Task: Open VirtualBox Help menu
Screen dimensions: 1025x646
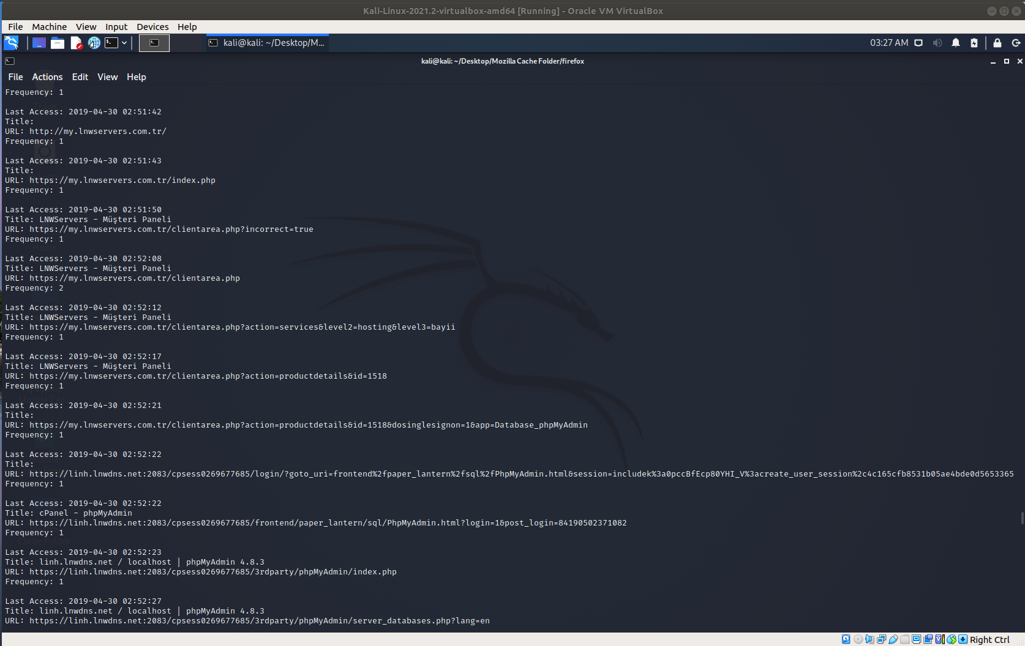Action: 187,27
